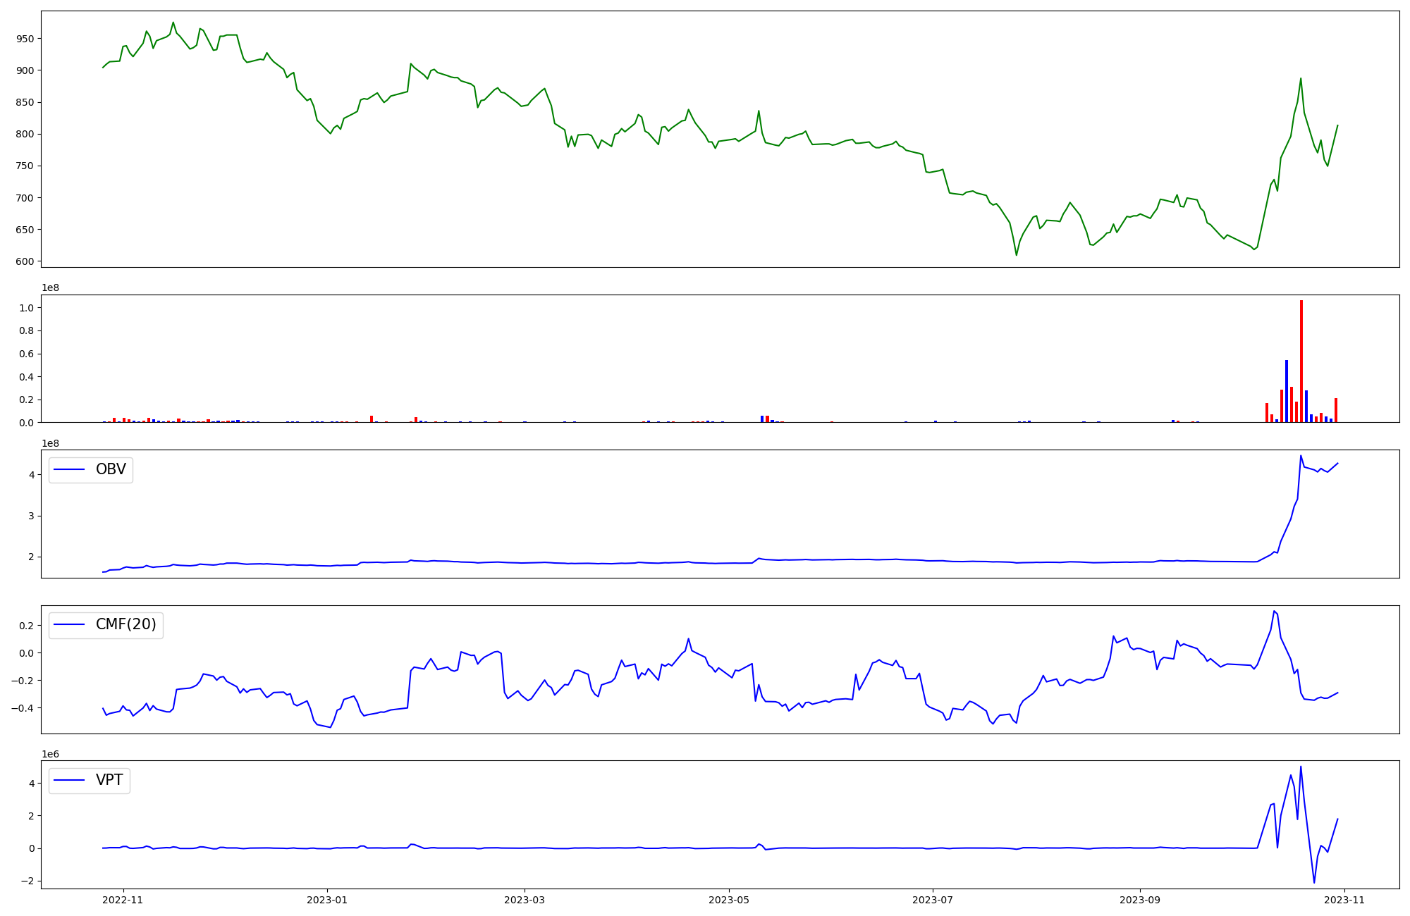Click the blue line sample in VPT legend
This screenshot has height=916, width=1410.
[69, 780]
